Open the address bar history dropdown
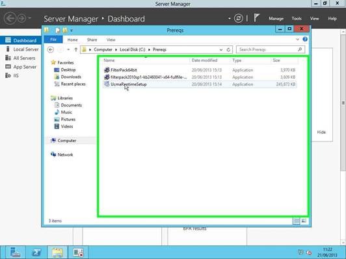The width and height of the screenshot is (346, 259). 221,50
